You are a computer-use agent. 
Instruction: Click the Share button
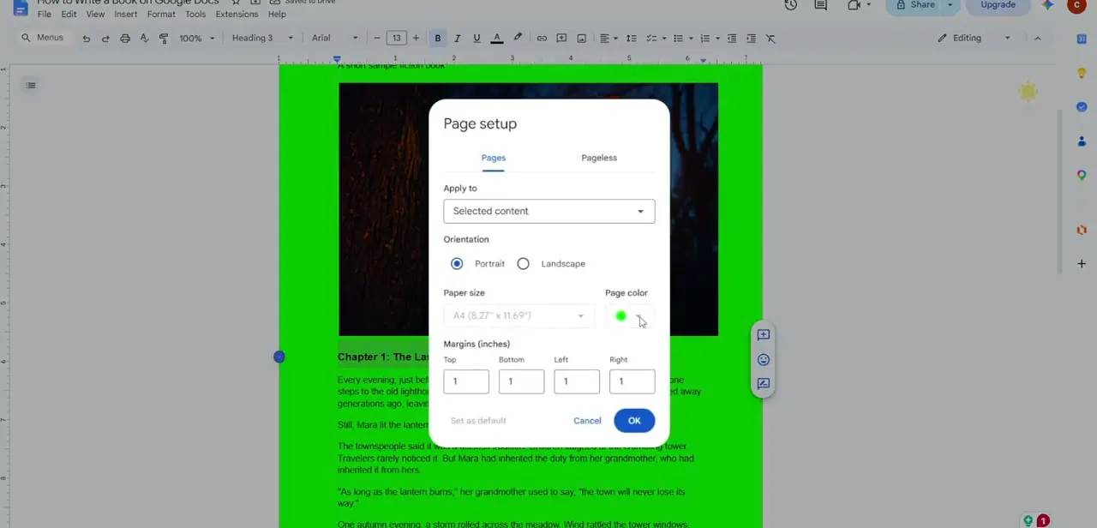point(915,5)
